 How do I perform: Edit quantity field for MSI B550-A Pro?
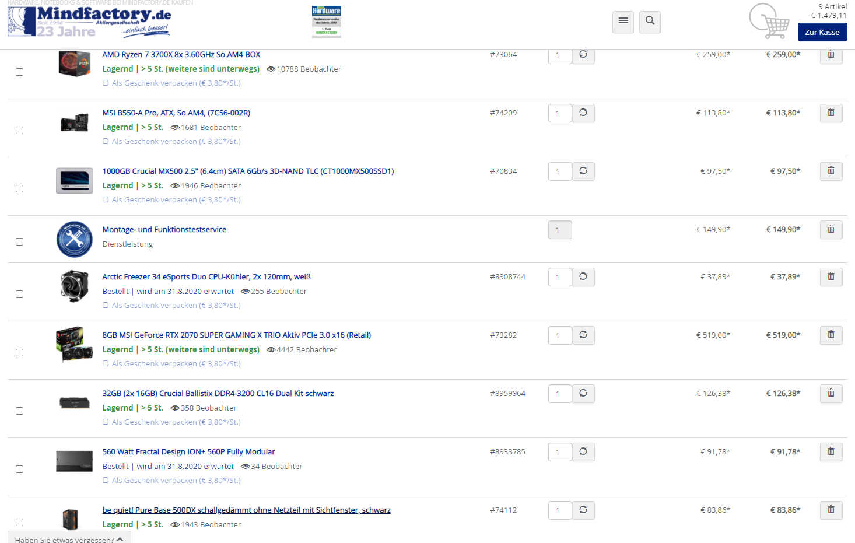[560, 113]
